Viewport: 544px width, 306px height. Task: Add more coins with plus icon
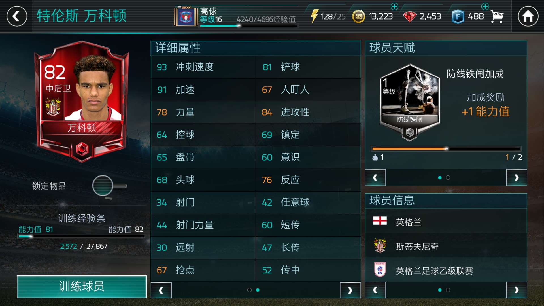tap(394, 6)
